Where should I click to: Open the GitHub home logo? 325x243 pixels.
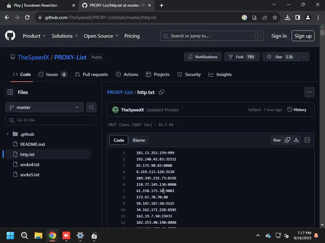[x=10, y=35]
